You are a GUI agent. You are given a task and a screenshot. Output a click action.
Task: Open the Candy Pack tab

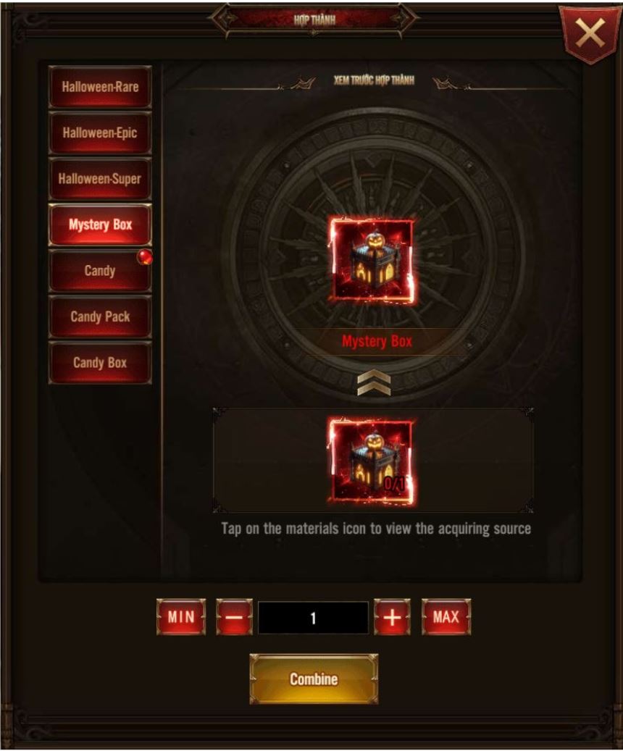(x=100, y=316)
